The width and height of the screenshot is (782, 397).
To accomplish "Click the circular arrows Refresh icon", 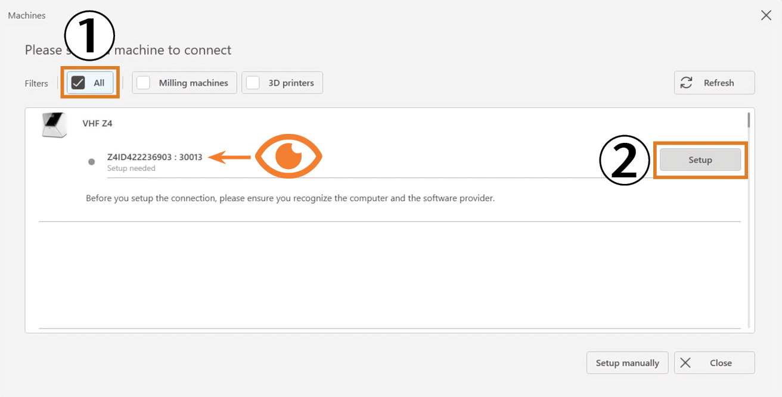I will [687, 83].
